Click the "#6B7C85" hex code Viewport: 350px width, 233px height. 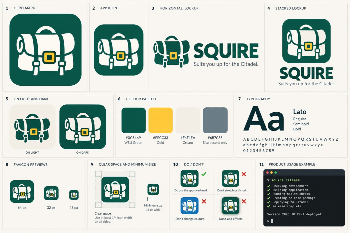pyautogui.click(x=215, y=138)
